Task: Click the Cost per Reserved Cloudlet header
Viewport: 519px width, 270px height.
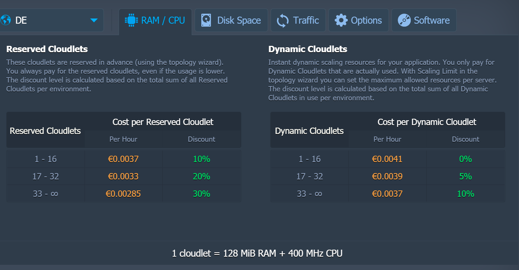Action: [x=163, y=122]
